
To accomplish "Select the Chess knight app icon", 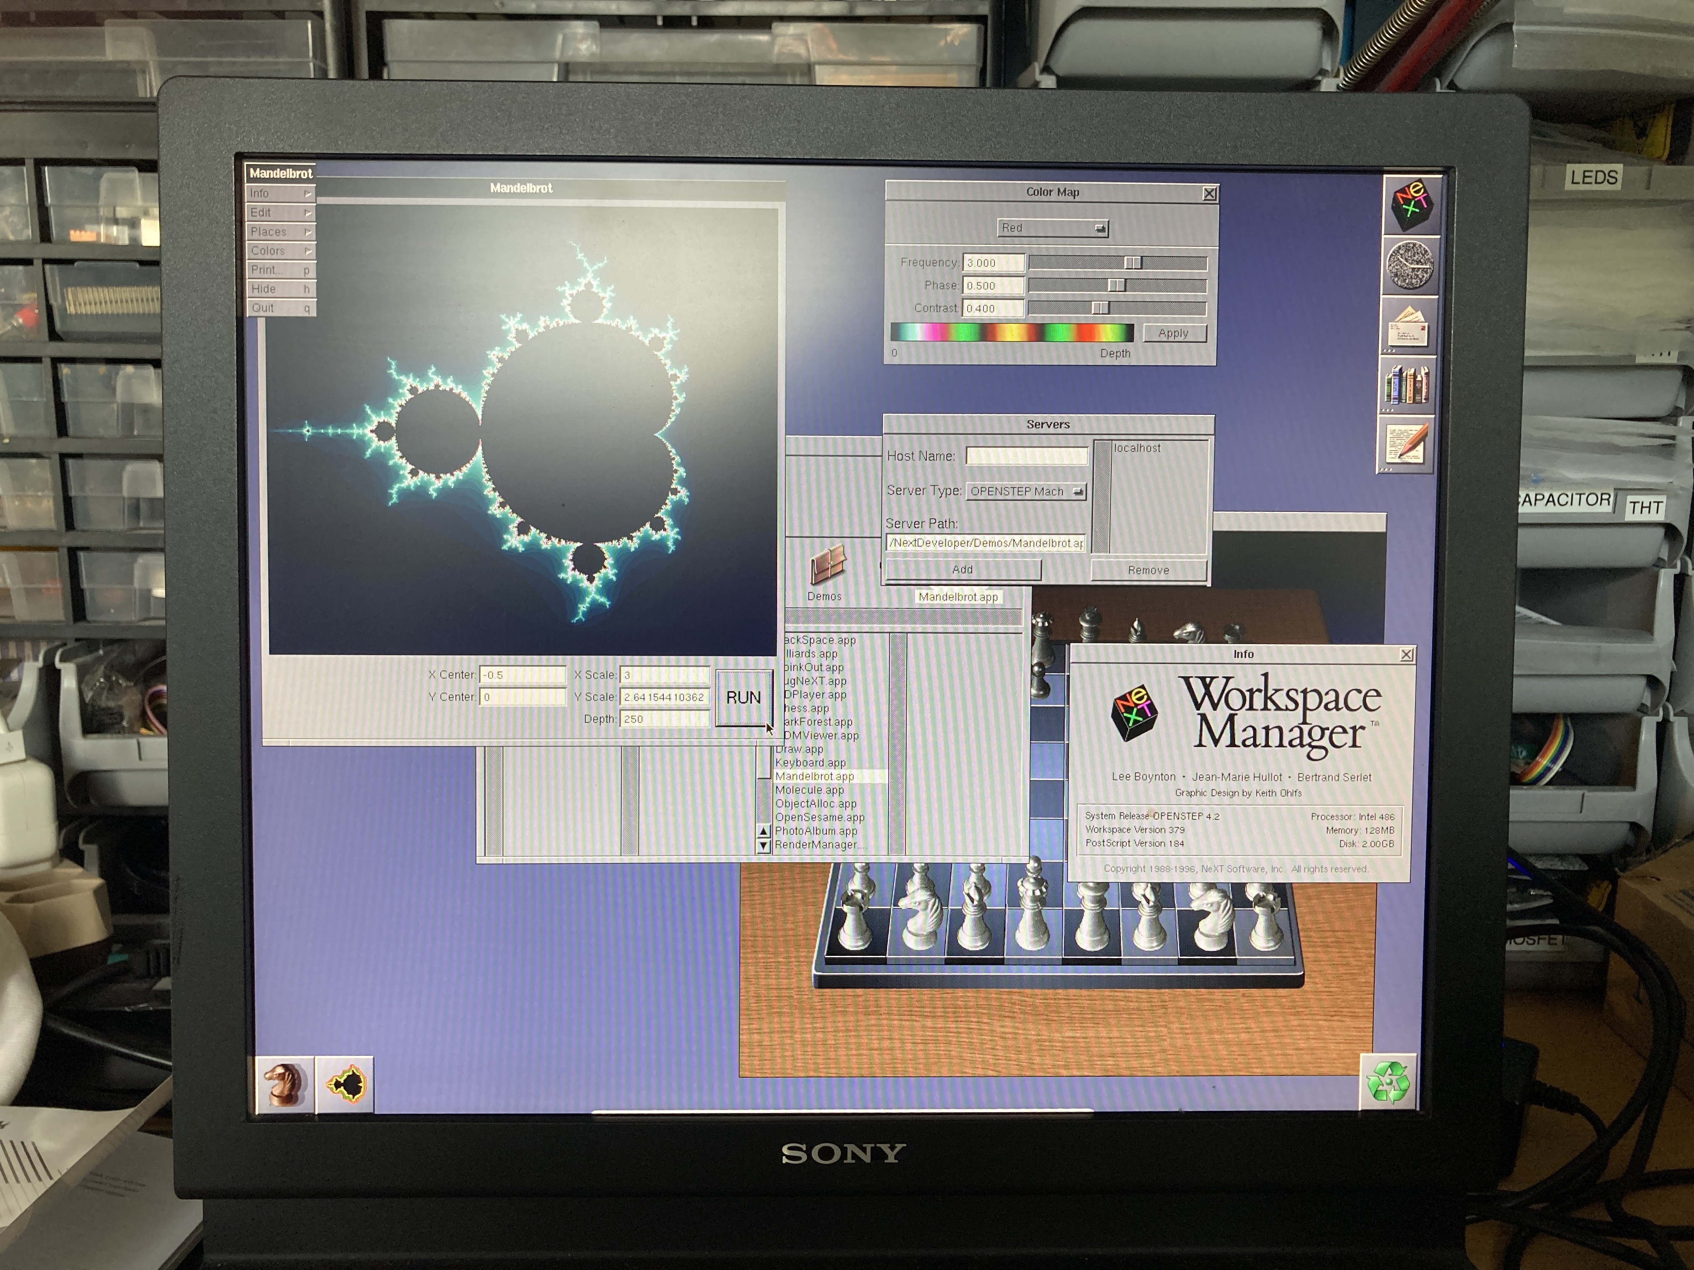I will click(x=284, y=1084).
